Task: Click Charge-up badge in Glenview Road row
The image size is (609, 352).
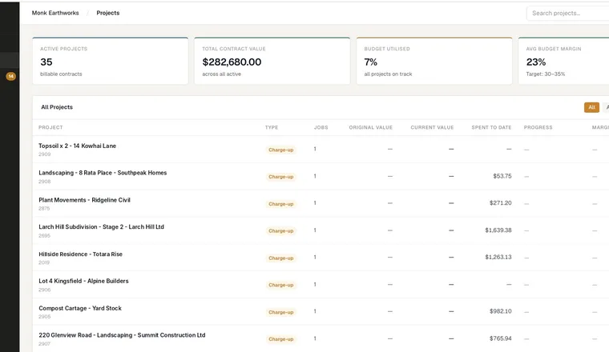Action: pos(280,339)
